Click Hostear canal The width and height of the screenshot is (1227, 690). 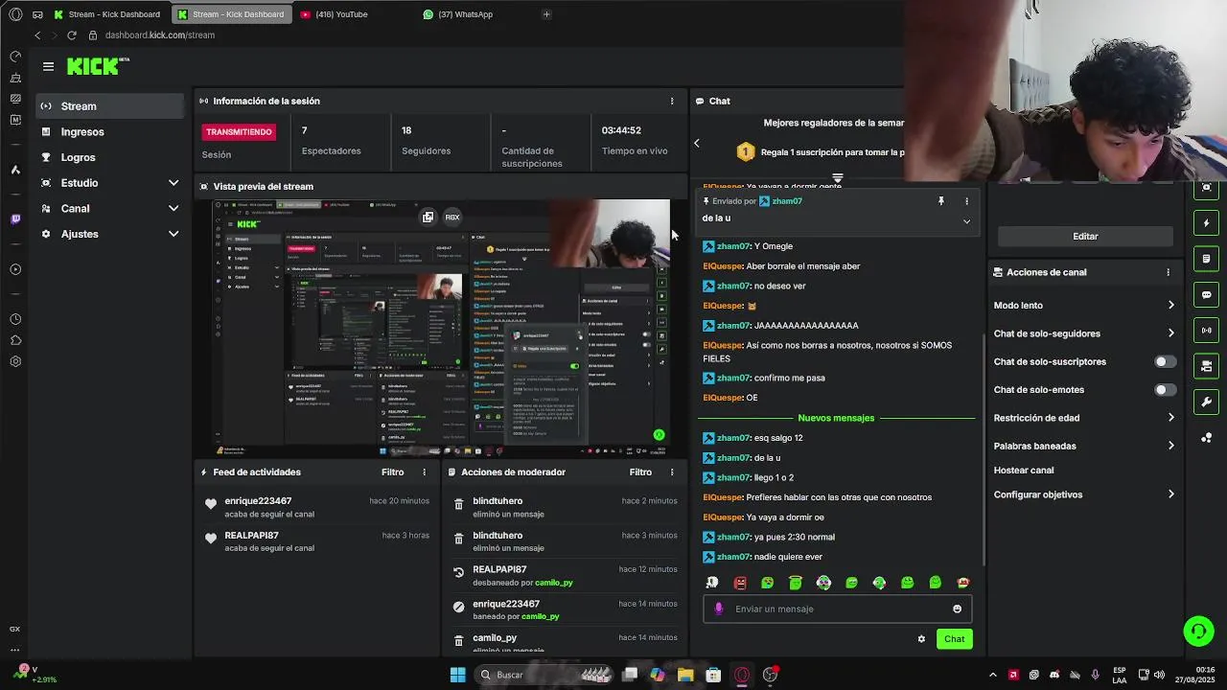1024,471
